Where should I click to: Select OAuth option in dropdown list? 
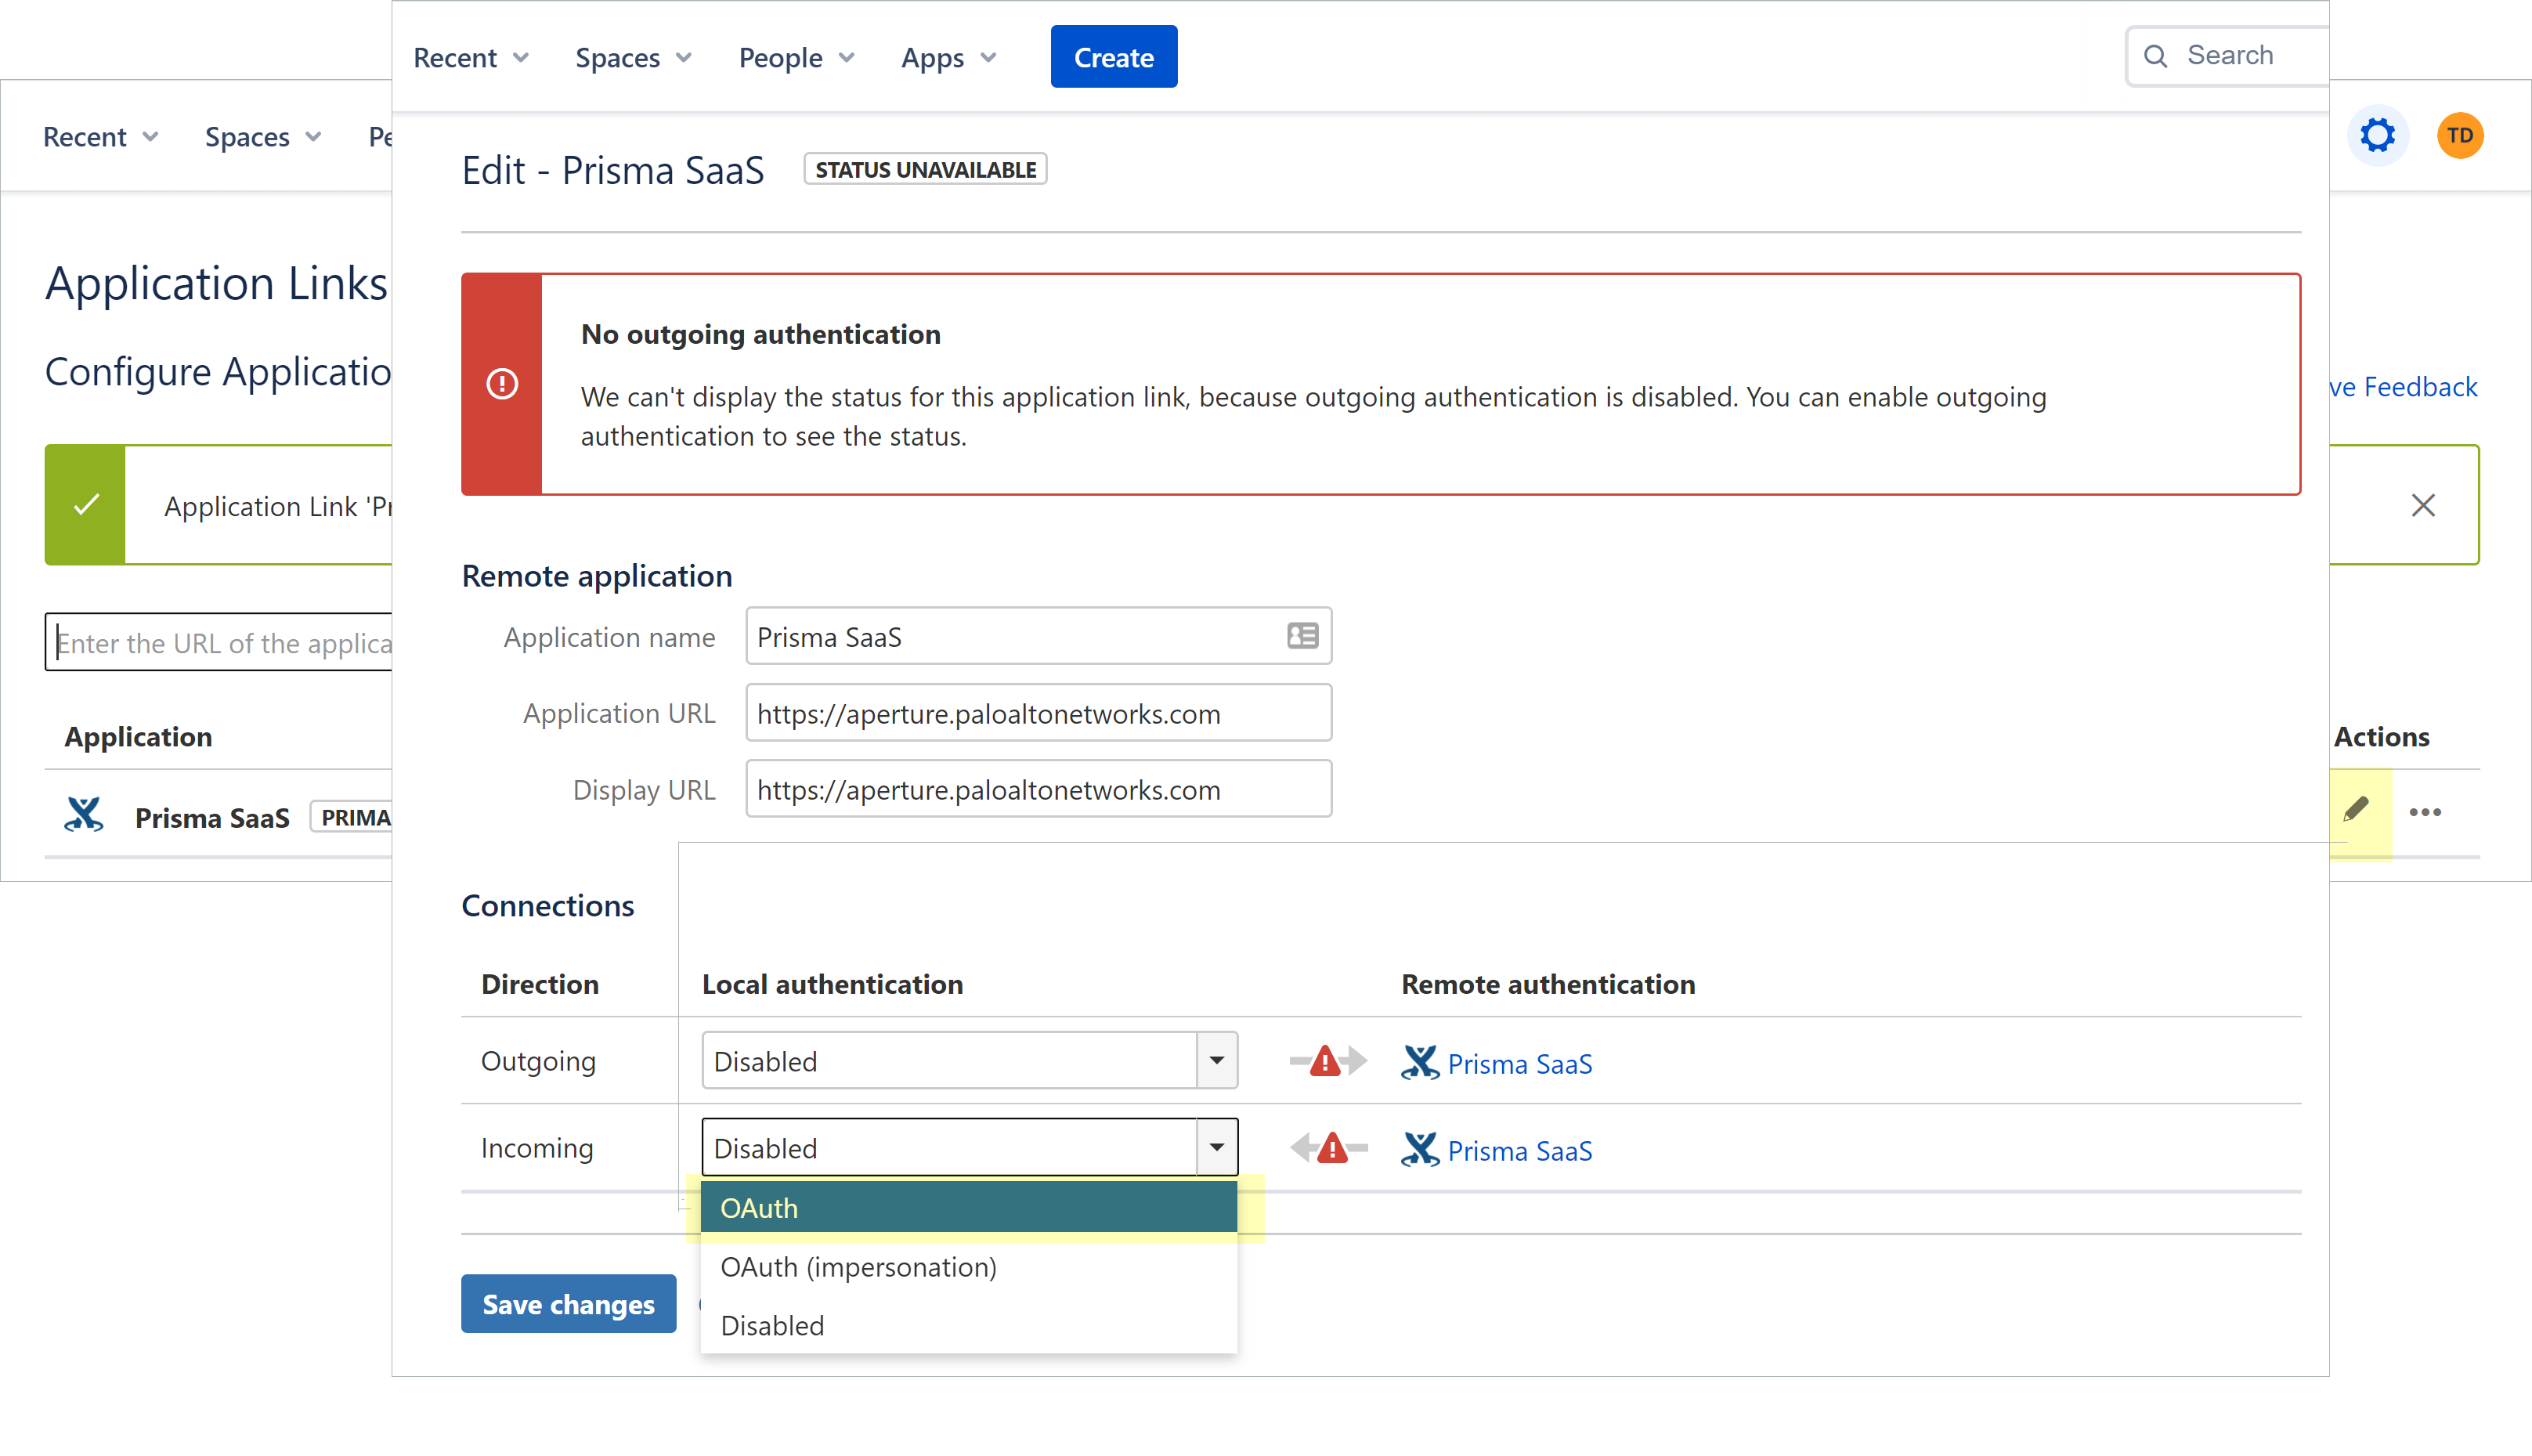coord(968,1208)
